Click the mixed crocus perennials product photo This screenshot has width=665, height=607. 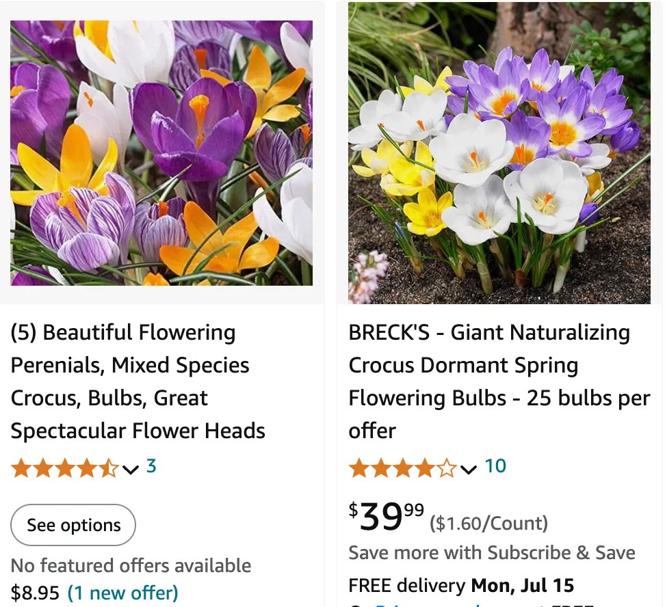click(161, 152)
